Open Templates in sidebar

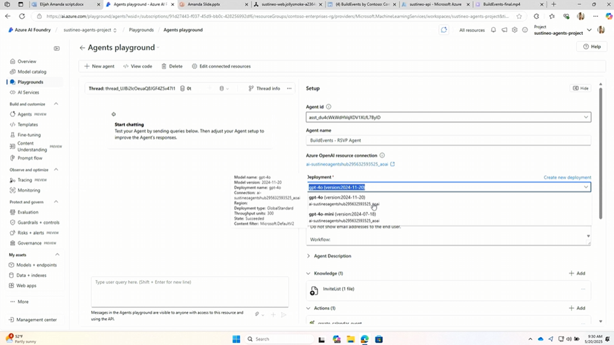coord(28,125)
